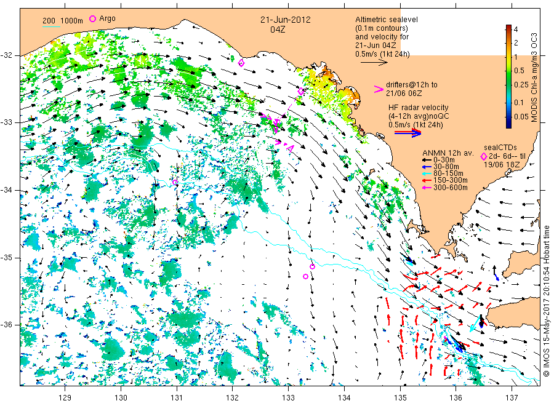
Task: Click the '21/06 06Z' drifter date text
Action: (x=404, y=94)
